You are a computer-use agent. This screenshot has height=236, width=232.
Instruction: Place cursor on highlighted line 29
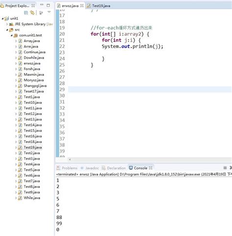point(150,90)
